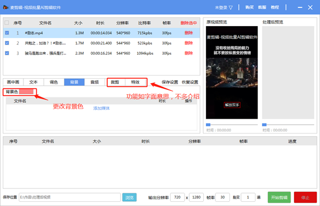Click the 分辨率 column header in top file list

coord(123,23)
